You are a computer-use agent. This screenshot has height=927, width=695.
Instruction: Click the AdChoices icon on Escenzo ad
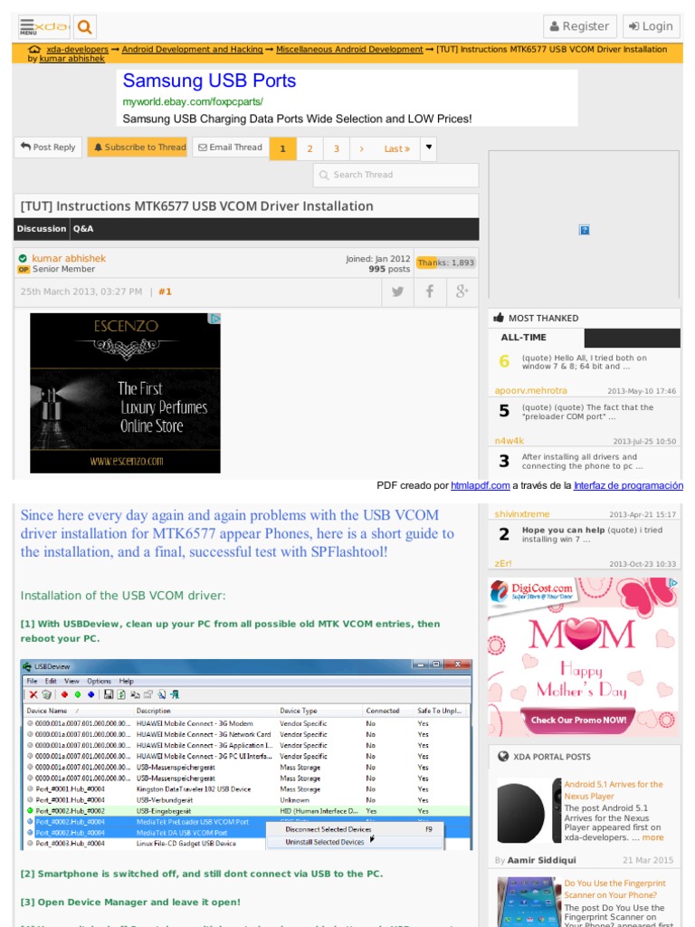[x=215, y=319]
